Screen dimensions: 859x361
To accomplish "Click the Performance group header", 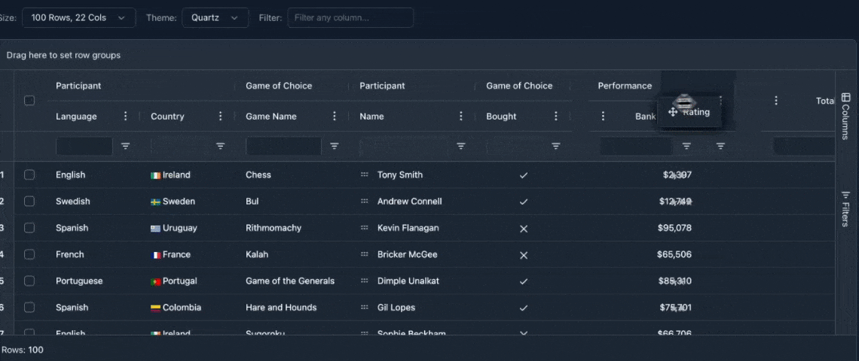I will [x=625, y=86].
